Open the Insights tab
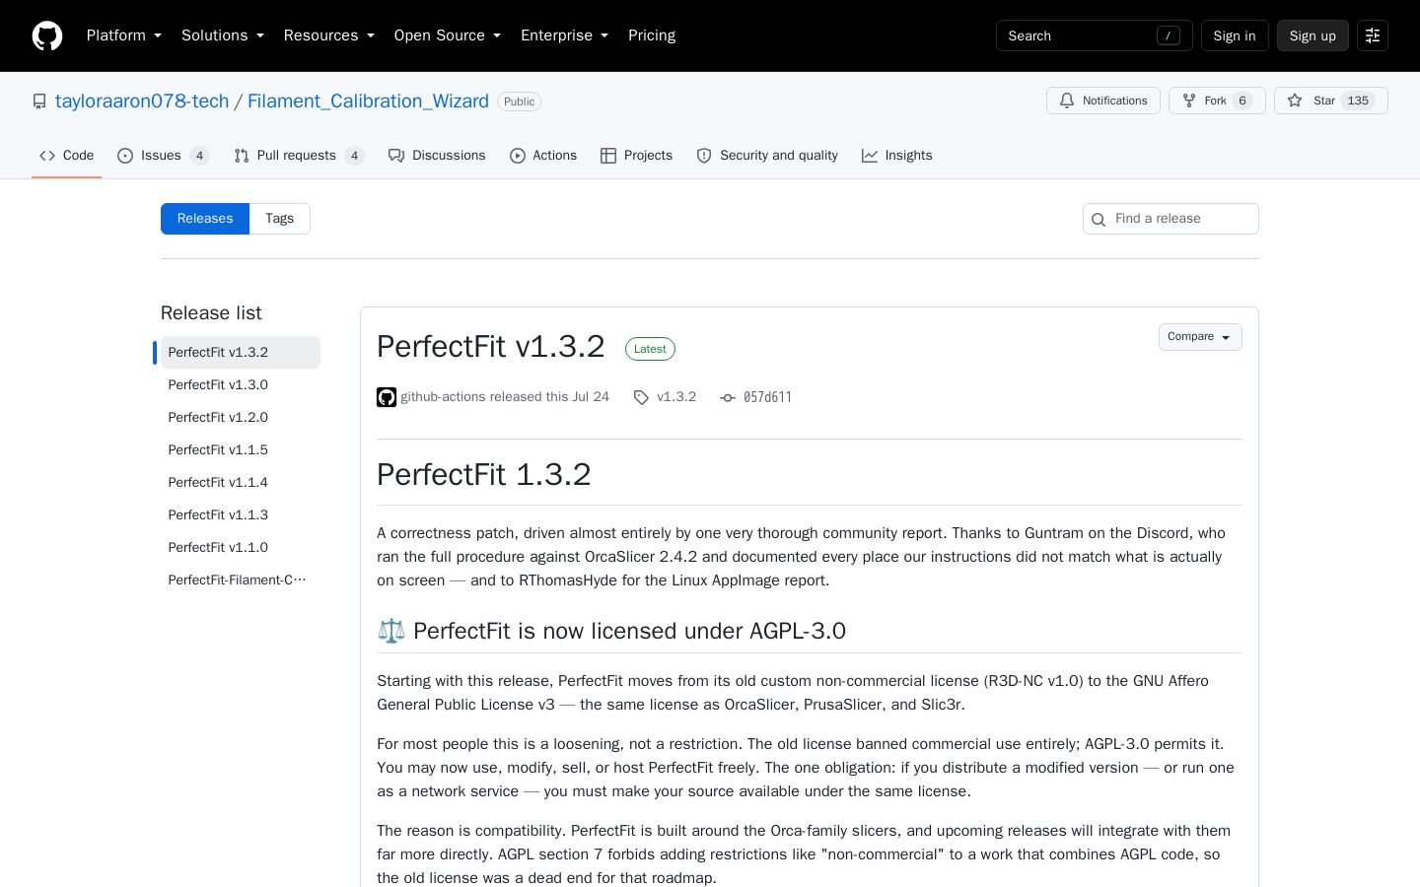Screen dimensions: 1420x887 tap(897, 156)
